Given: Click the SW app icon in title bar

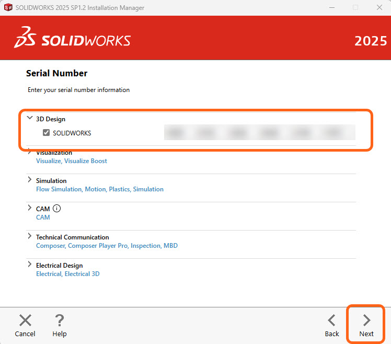Looking at the screenshot, I should click(8, 8).
